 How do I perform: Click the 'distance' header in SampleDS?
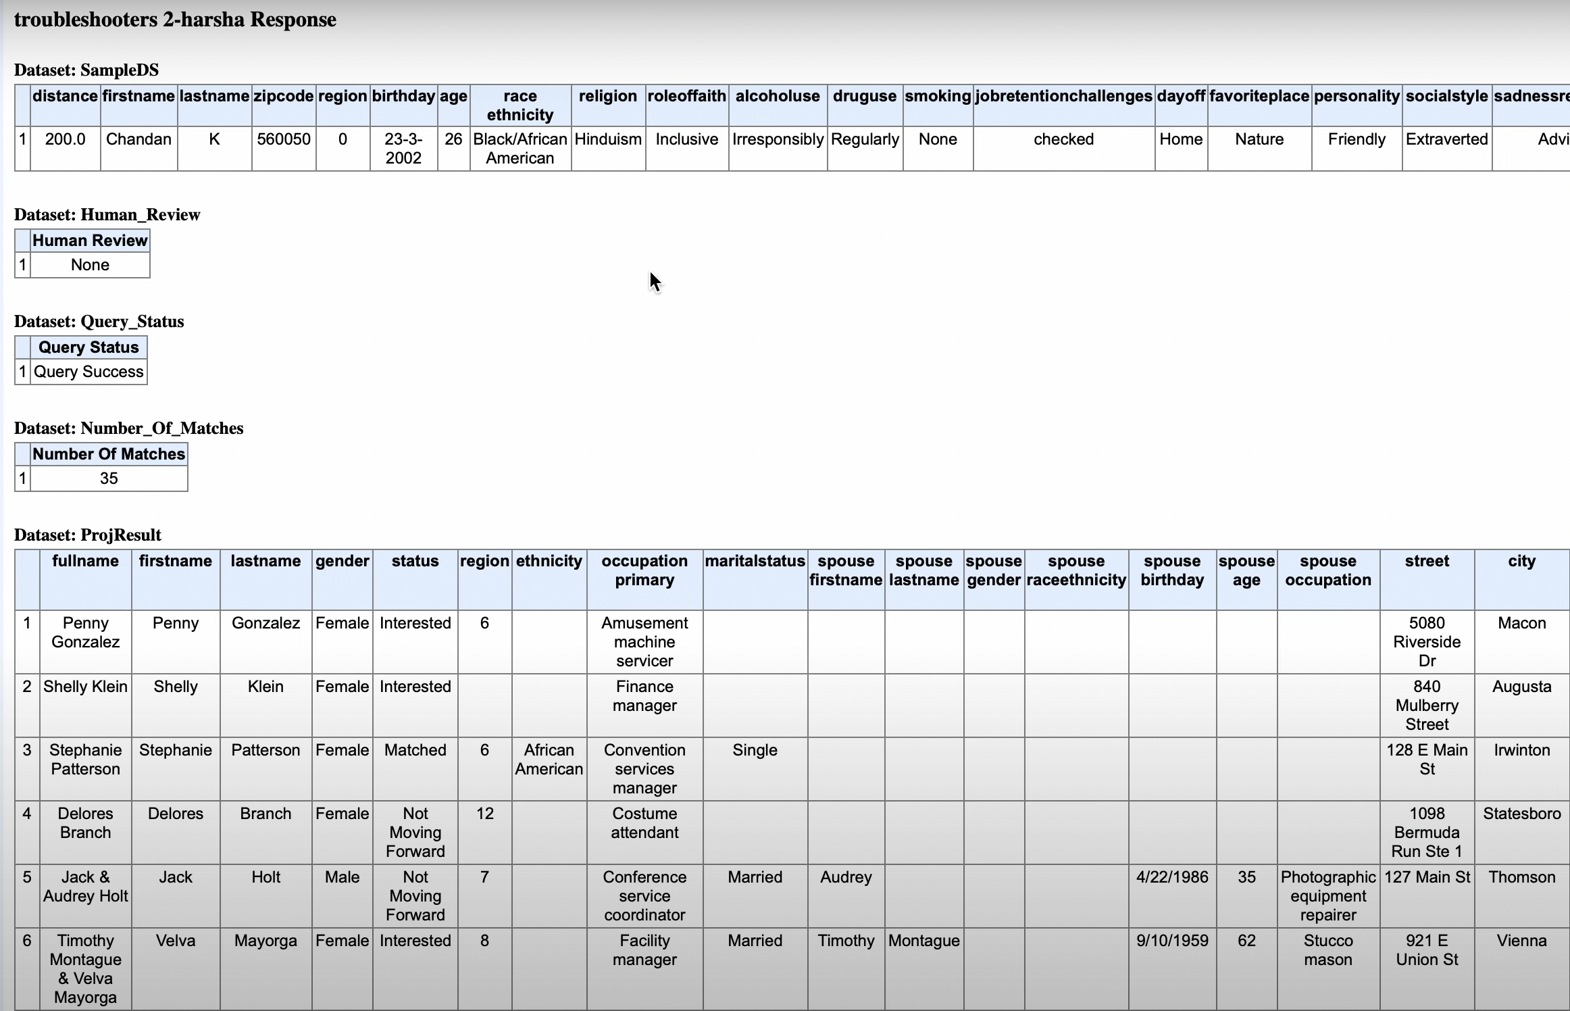tap(65, 97)
